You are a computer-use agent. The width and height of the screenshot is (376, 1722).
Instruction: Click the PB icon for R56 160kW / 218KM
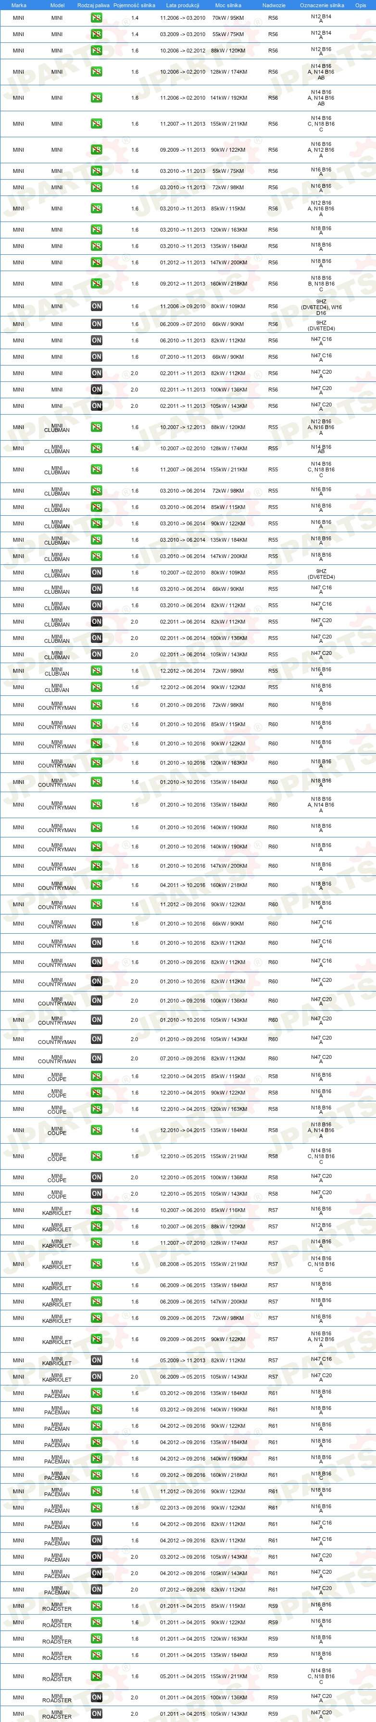click(x=96, y=284)
